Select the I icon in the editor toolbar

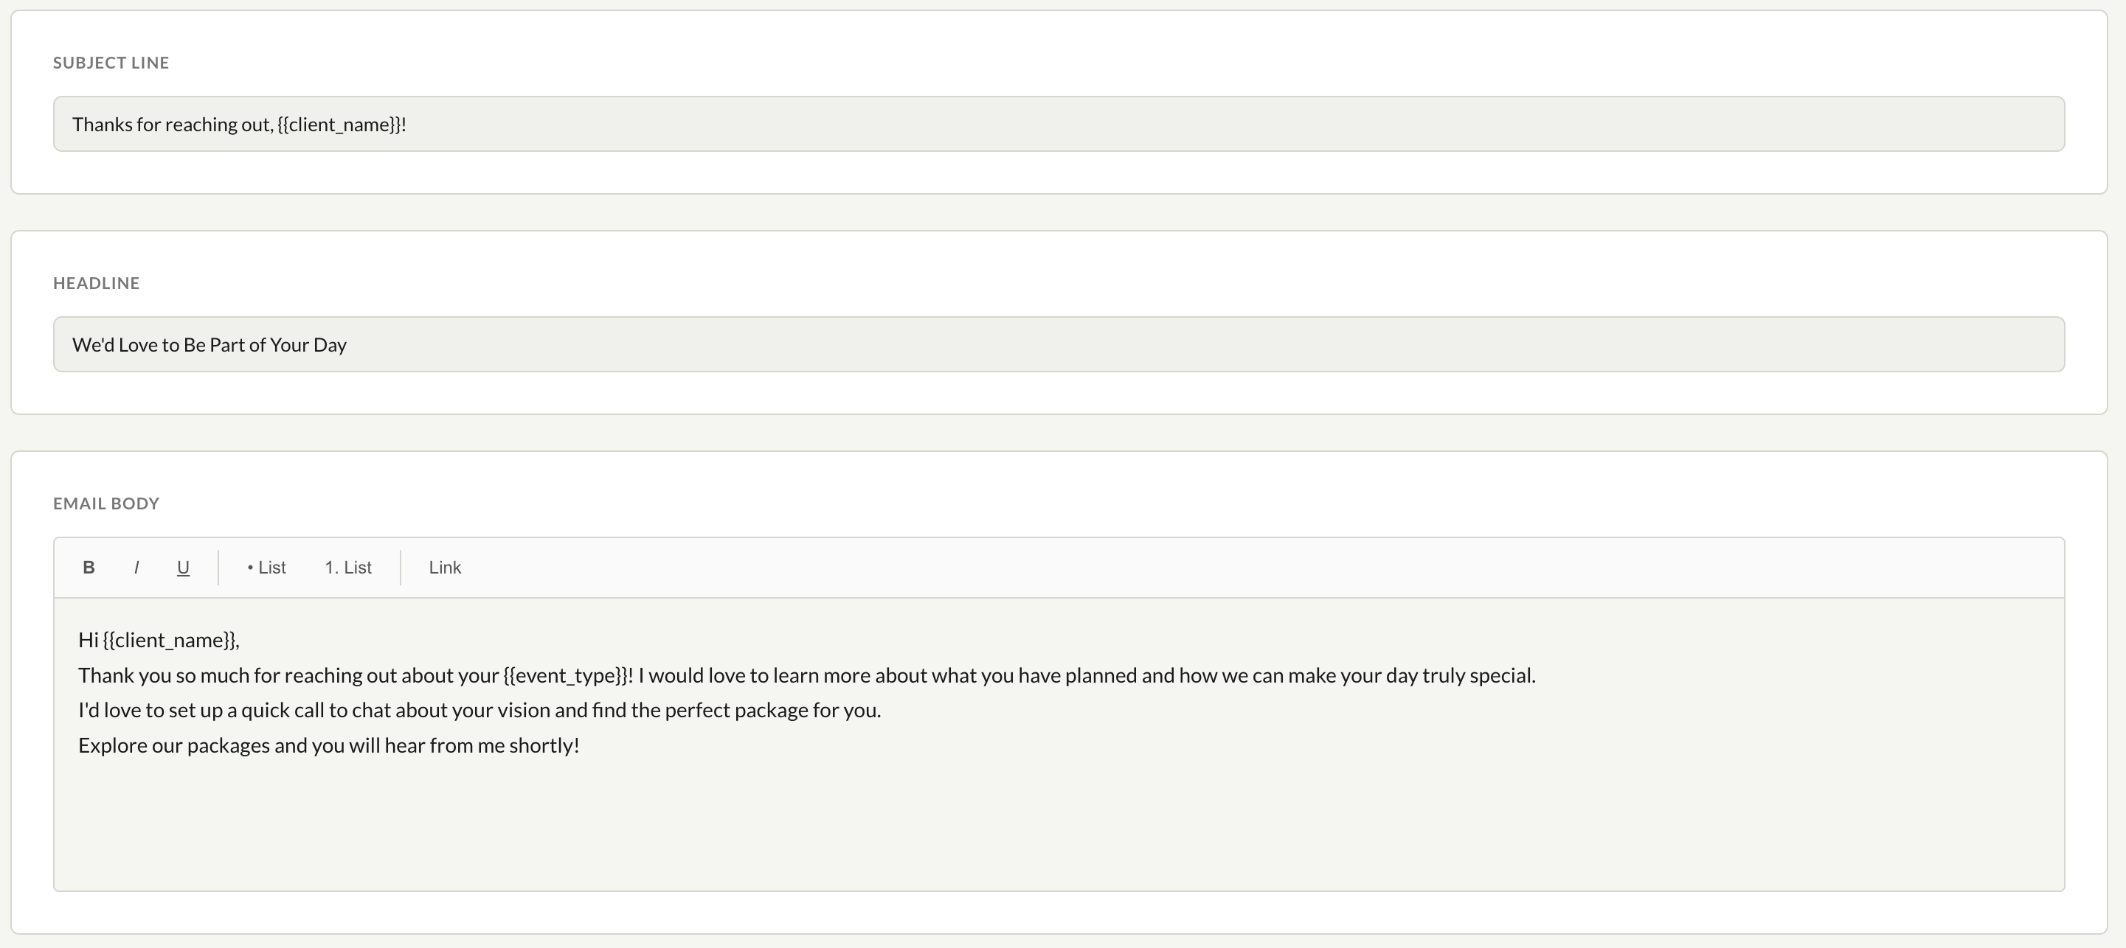tap(136, 567)
